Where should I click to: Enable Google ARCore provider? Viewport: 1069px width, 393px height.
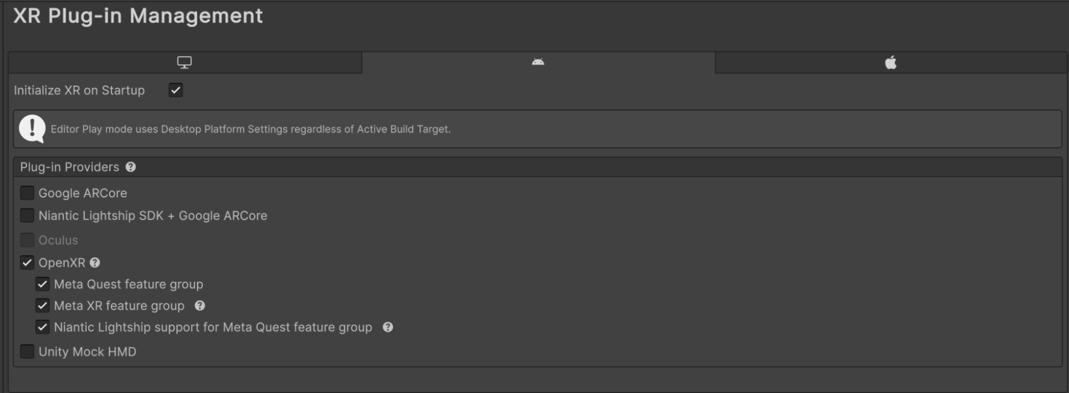[x=26, y=193]
